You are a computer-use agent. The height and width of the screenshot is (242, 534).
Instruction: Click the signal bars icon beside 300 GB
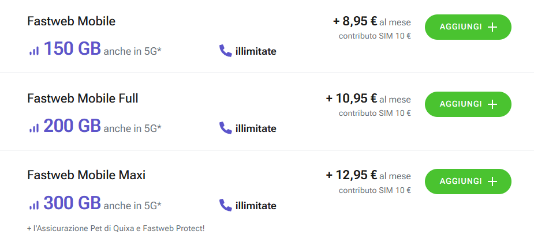(x=34, y=205)
